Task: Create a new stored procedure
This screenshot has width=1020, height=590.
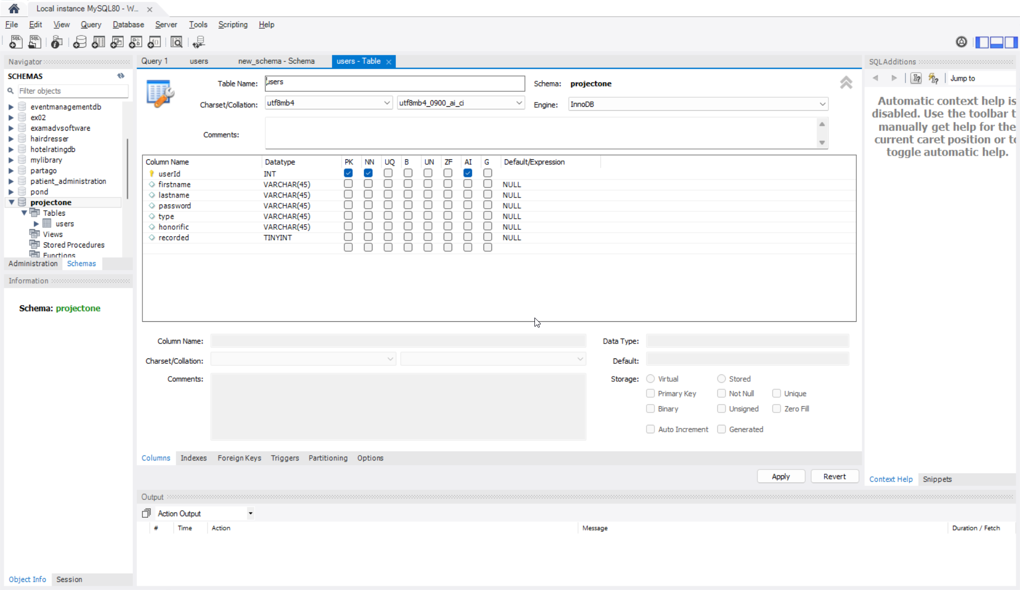Action: (x=135, y=42)
